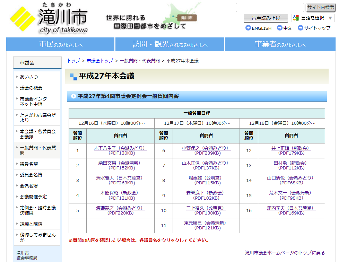Screen dimensions: 347x262
Task: Click the Takikawa city logo
Action: 49,18
